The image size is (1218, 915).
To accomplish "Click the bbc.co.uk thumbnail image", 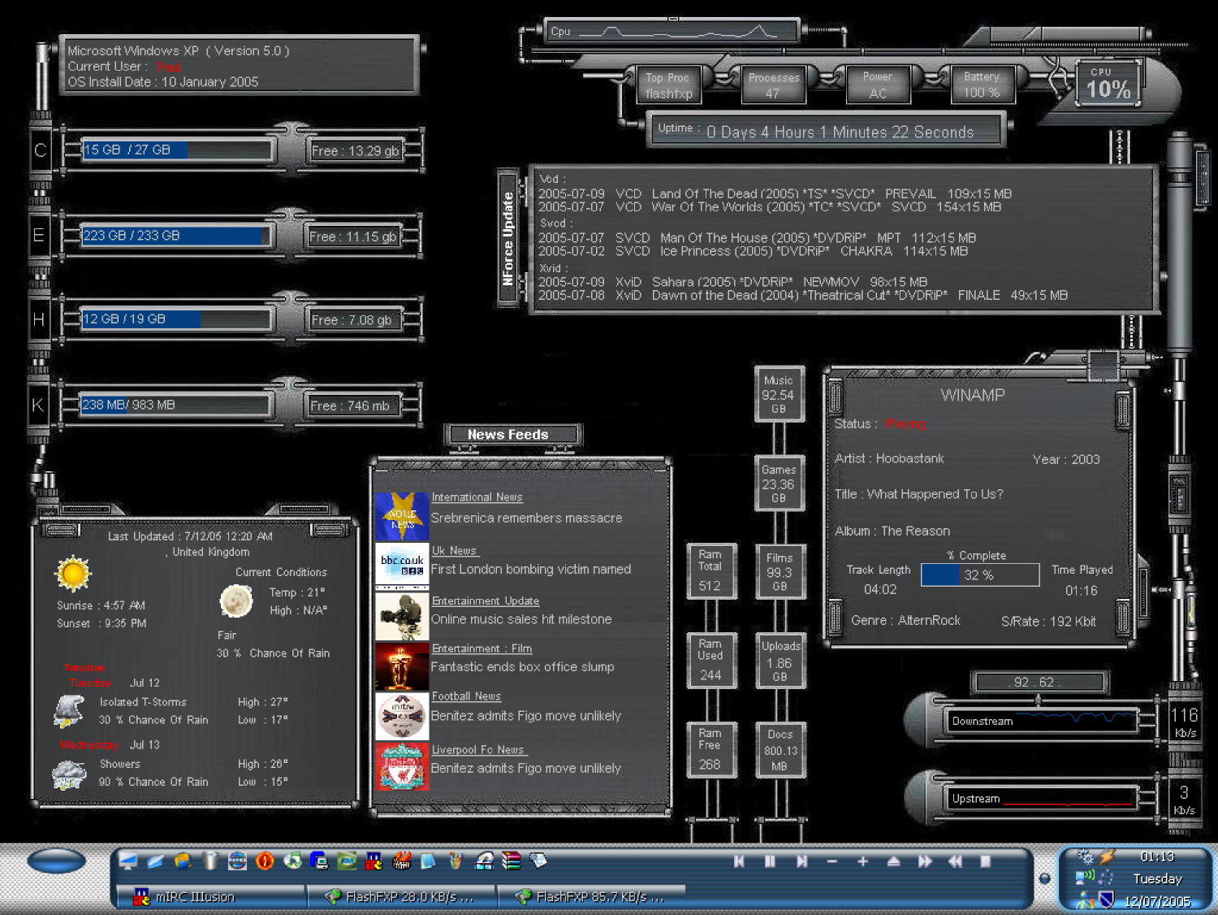I will [402, 565].
